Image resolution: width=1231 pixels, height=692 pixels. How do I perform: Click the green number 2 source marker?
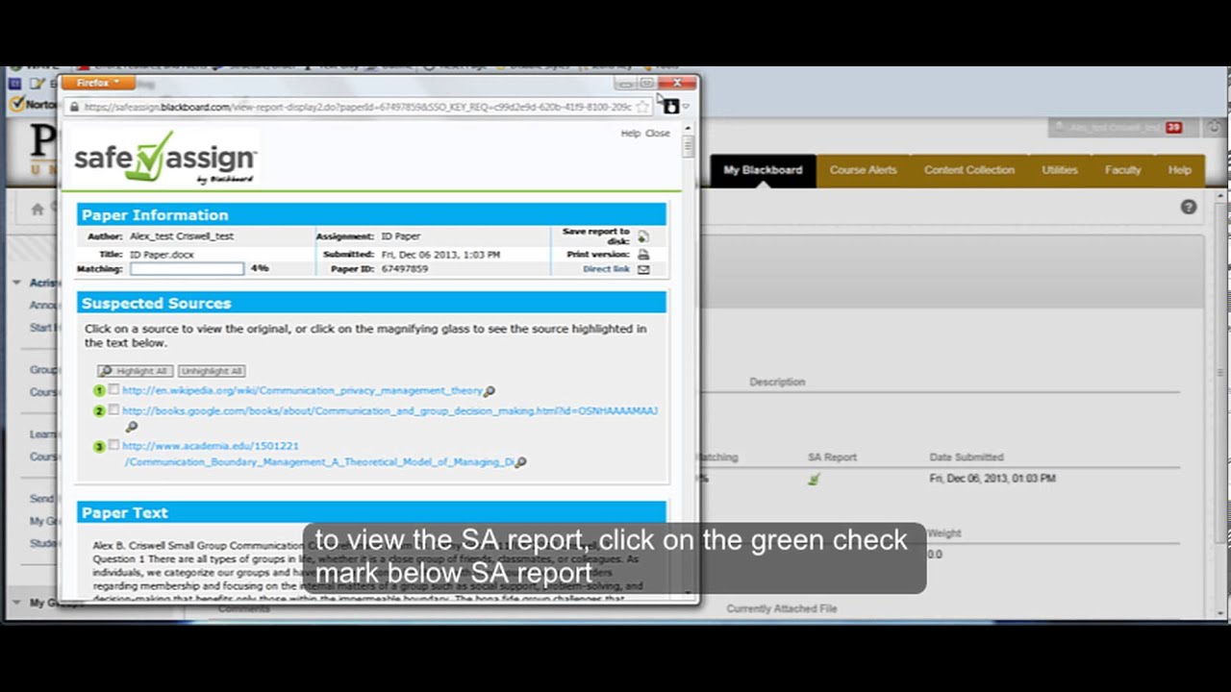pos(99,411)
